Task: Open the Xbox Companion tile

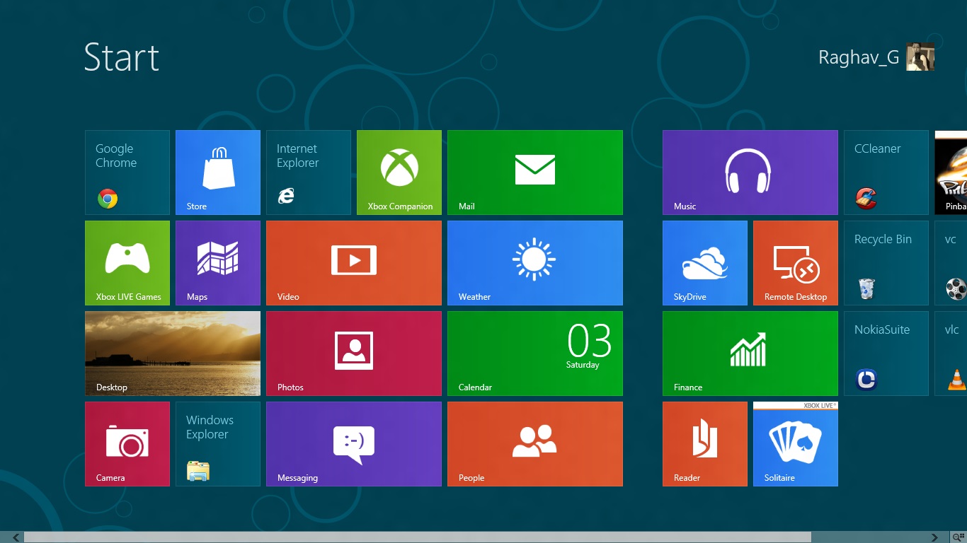Action: pos(399,173)
